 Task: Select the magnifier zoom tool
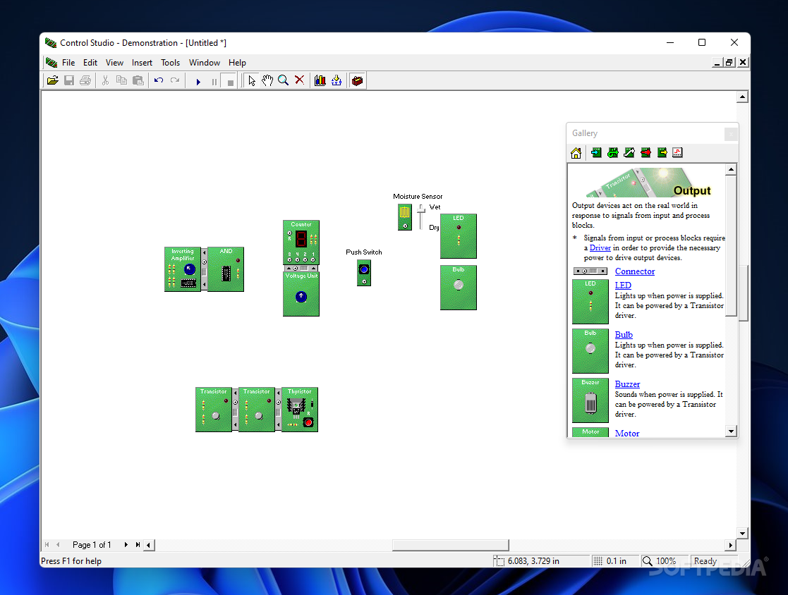click(x=284, y=80)
